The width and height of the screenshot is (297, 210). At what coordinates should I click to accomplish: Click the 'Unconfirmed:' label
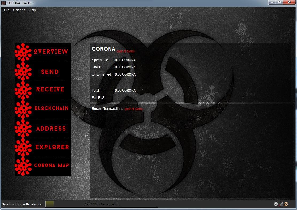(x=102, y=74)
